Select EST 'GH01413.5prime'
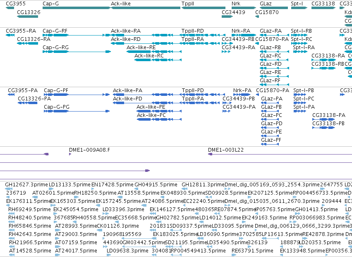The width and height of the screenshot is (352, 257). 316,209
